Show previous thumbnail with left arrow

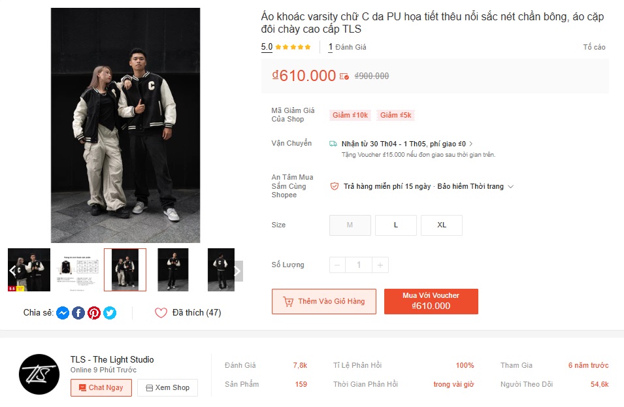coord(12,270)
